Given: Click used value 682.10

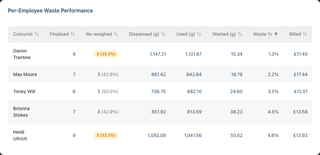Looking at the screenshot, I should click(x=194, y=91).
